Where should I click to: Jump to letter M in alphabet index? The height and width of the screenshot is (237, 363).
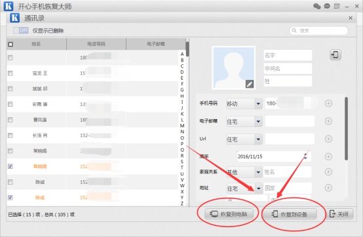[x=182, y=126]
